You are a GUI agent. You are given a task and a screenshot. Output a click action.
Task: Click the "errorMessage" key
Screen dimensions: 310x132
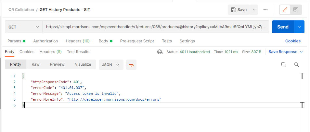[x=46, y=93]
